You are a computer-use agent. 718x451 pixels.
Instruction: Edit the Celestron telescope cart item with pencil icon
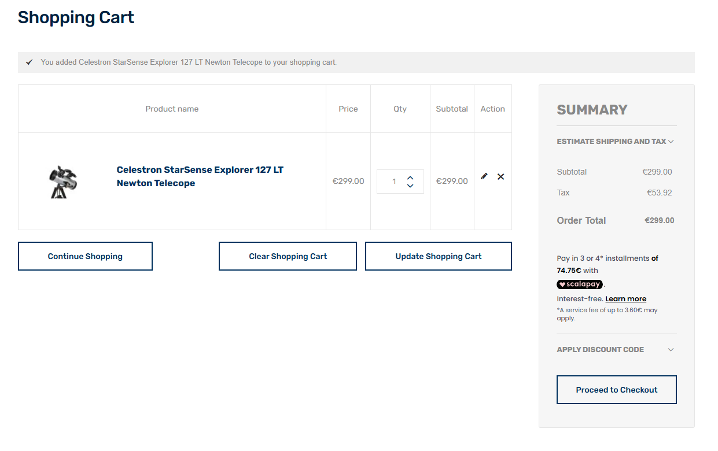[484, 176]
